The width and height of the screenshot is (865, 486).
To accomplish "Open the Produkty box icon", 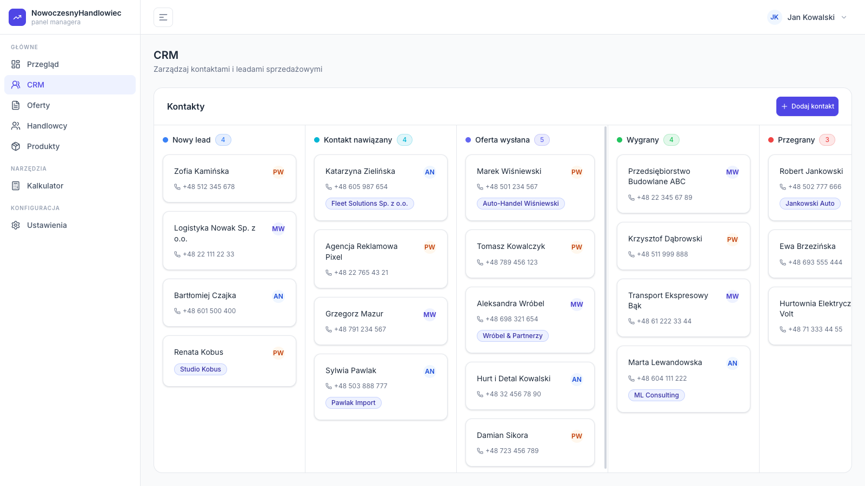I will point(16,146).
